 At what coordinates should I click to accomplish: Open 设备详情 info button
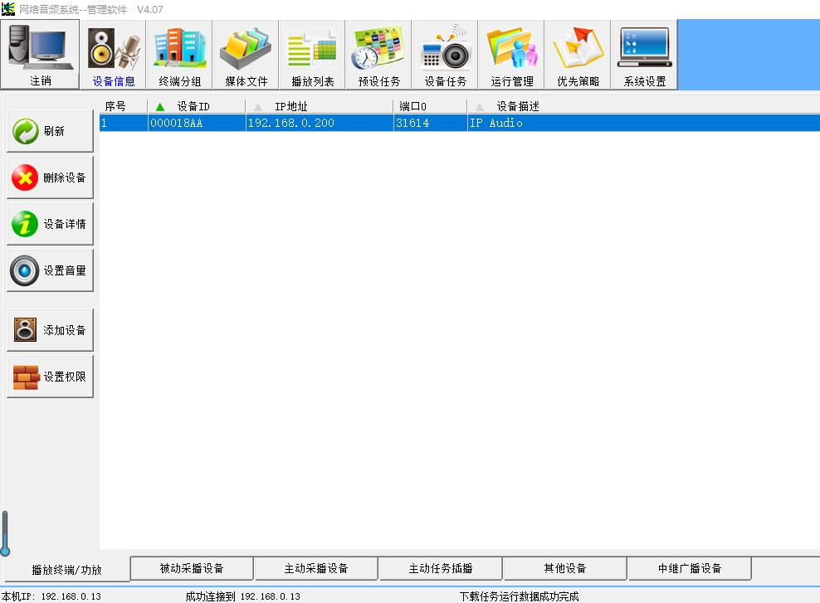tap(50, 224)
